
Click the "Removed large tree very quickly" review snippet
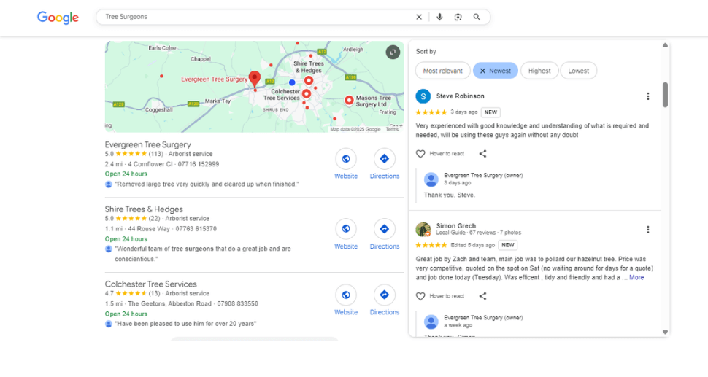tap(207, 184)
